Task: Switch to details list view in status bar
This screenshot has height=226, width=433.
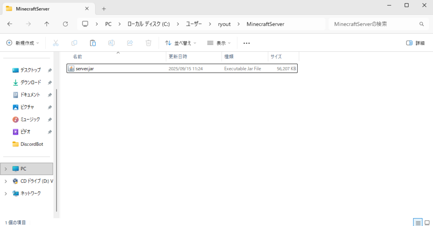Action: 418,222
